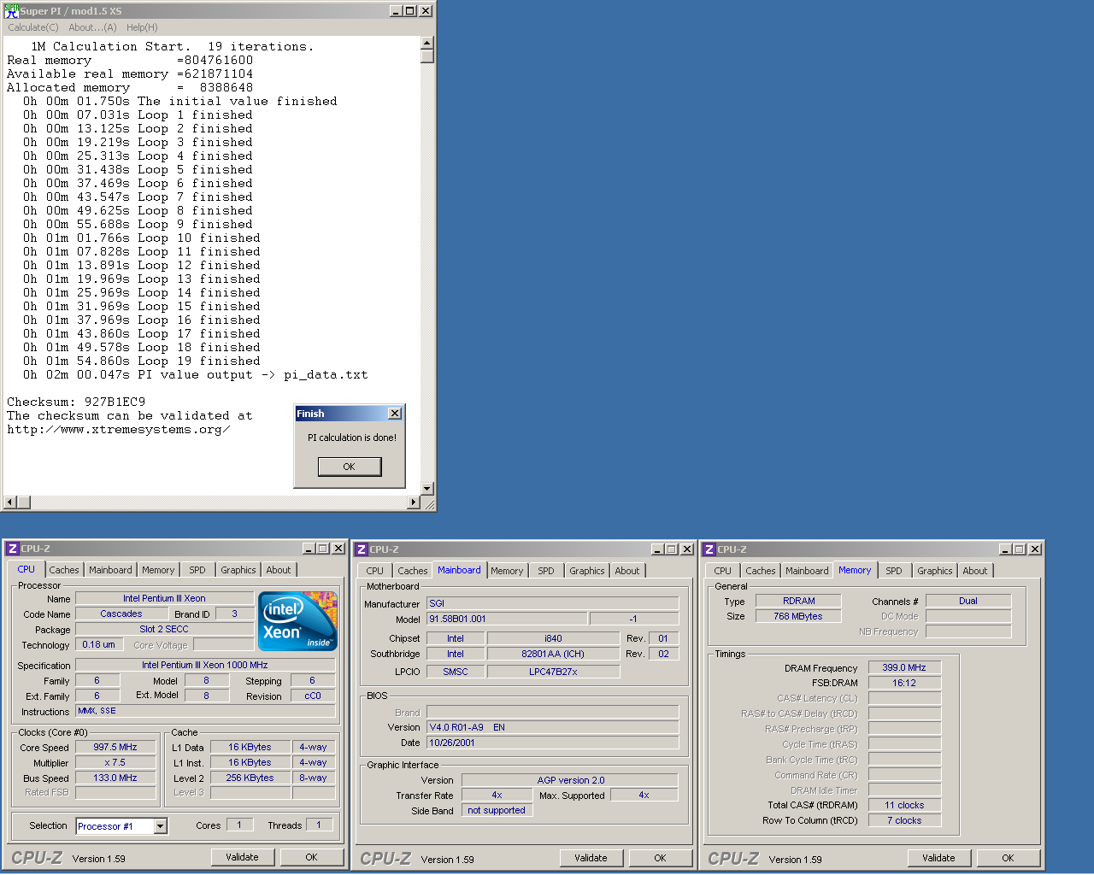Click OK in the Finish dialog
Viewport: 1094px width, 875px height.
(x=350, y=467)
